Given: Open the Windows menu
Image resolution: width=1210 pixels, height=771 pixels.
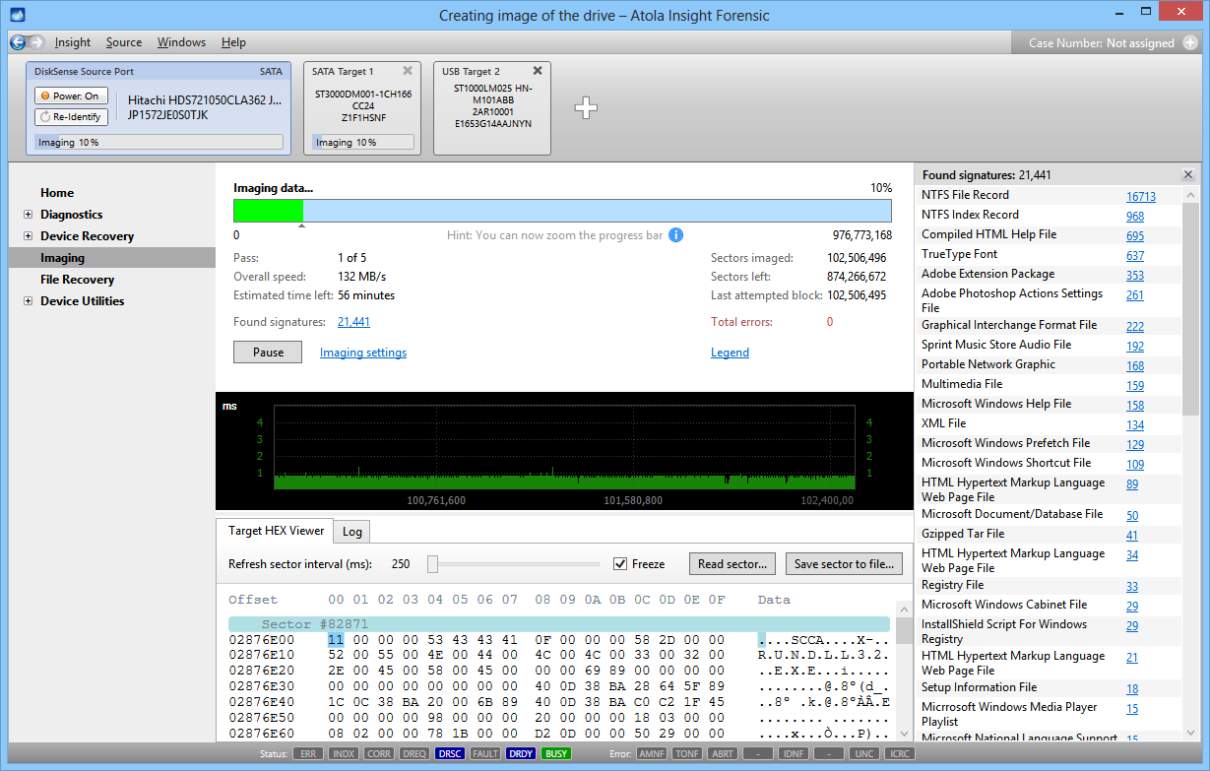Looking at the screenshot, I should (x=181, y=42).
